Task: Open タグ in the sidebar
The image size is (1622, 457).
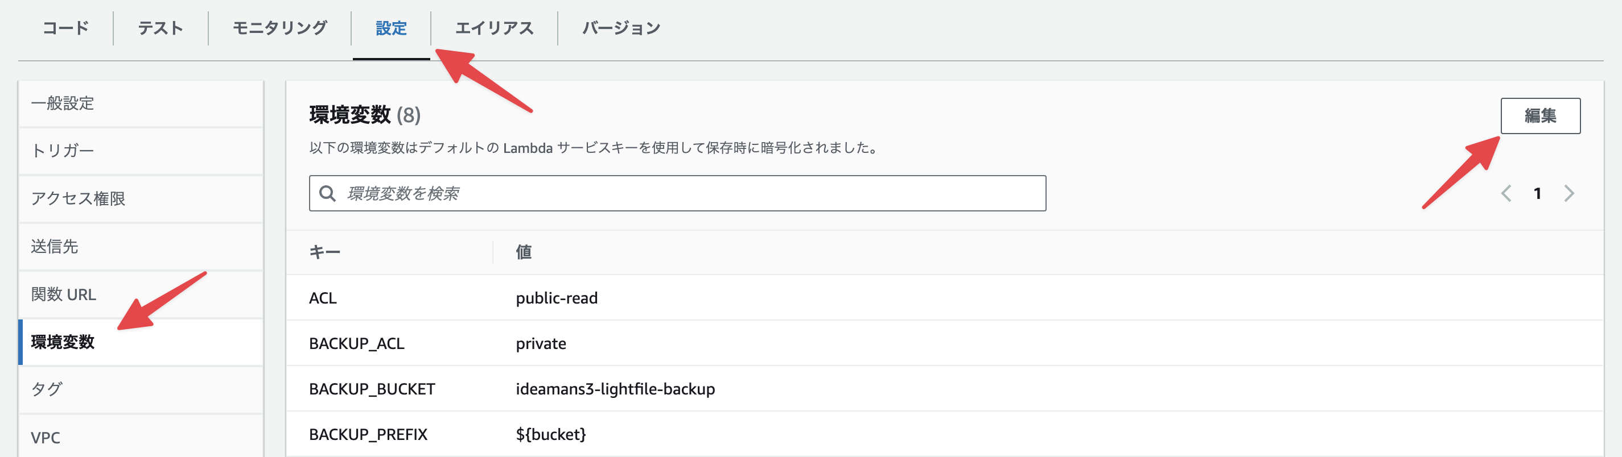Action: pos(47,389)
